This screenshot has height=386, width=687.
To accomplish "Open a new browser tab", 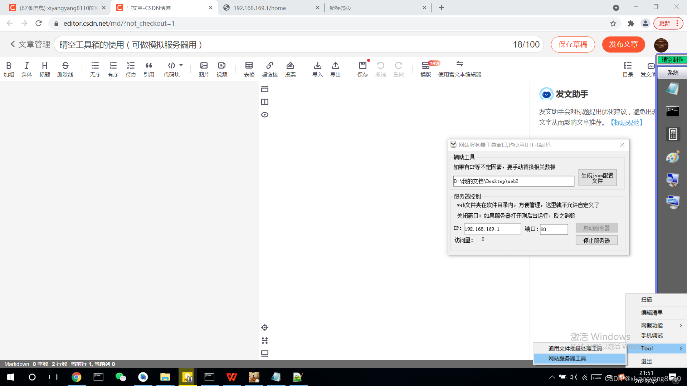I will tap(442, 8).
